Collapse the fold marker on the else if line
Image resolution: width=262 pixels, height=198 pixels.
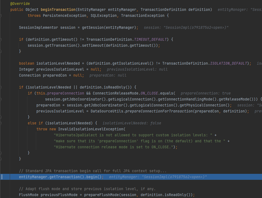(1, 123)
